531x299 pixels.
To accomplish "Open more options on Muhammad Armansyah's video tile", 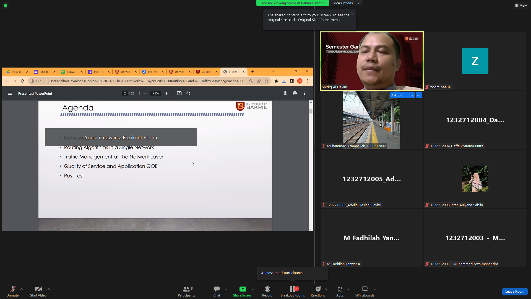I will 419,95.
